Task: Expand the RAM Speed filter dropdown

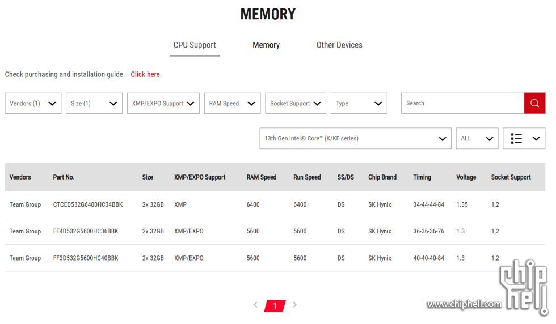Action: [232, 104]
